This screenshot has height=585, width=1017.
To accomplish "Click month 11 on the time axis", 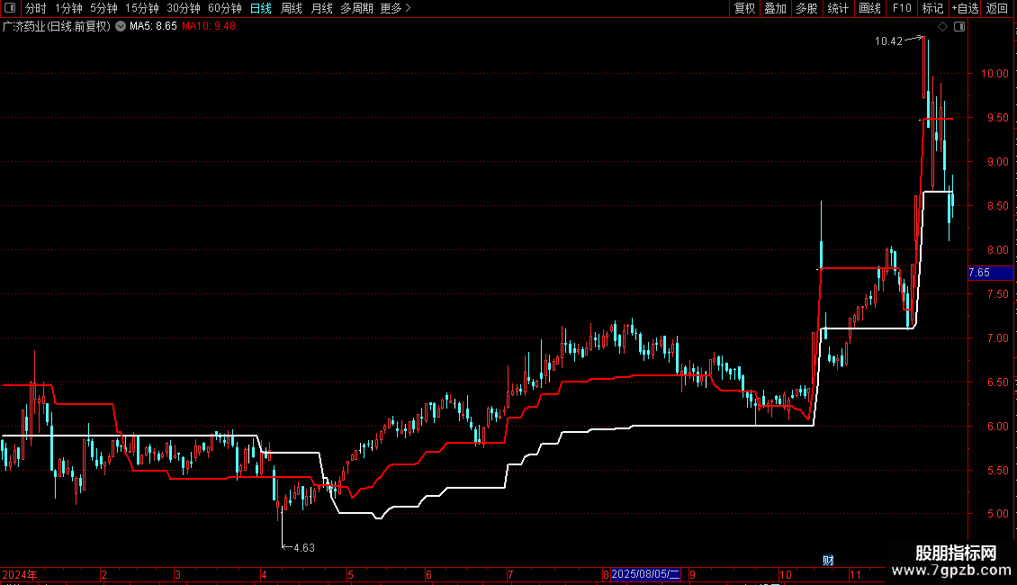I will [x=855, y=575].
